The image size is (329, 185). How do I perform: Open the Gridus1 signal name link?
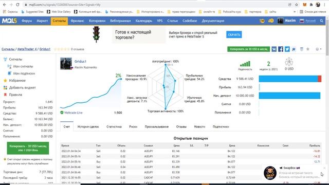coord(80,62)
